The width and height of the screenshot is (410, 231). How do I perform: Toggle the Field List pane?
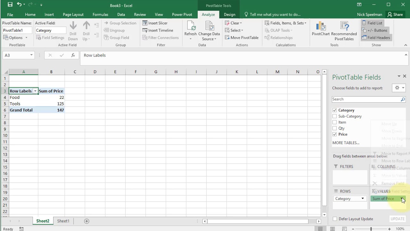(x=372, y=23)
